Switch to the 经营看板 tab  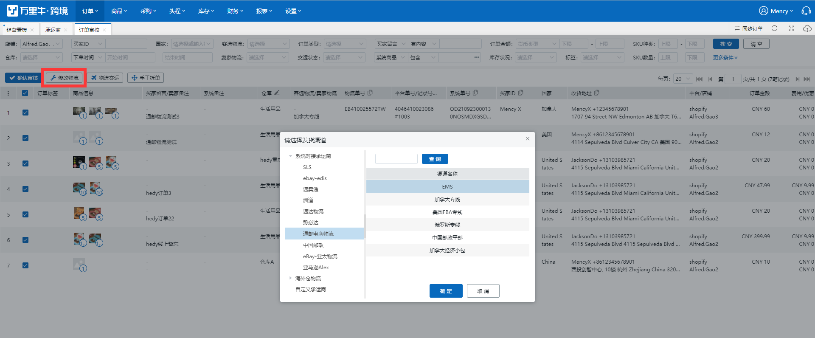17,30
